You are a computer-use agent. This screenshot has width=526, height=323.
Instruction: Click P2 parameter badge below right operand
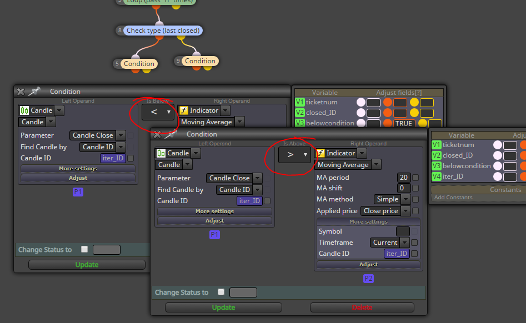point(368,279)
